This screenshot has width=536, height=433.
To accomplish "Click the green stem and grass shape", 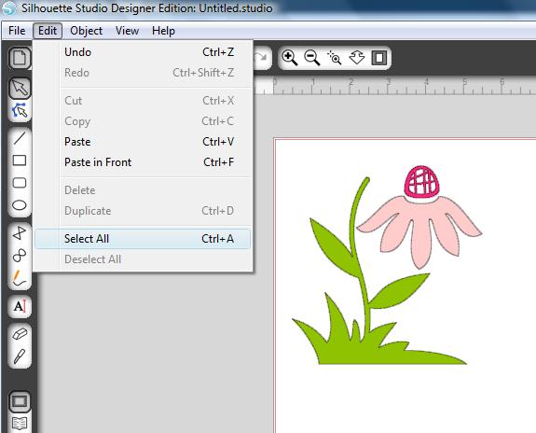I will [365, 353].
